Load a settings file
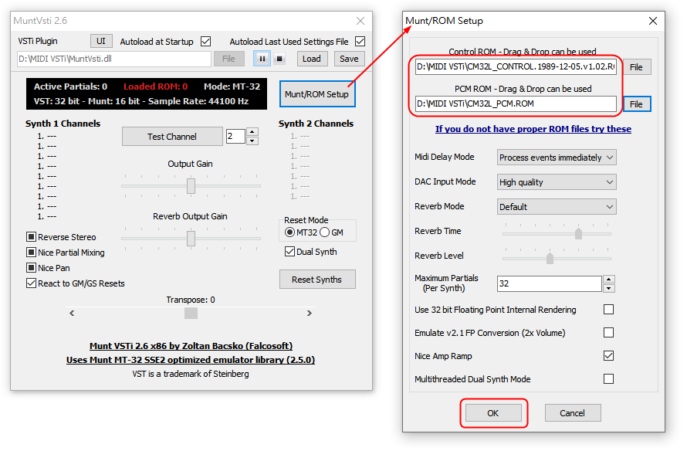Viewport: 687px width, 451px height. (312, 59)
